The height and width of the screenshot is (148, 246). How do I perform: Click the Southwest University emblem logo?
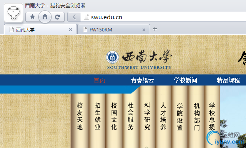tap(112, 57)
